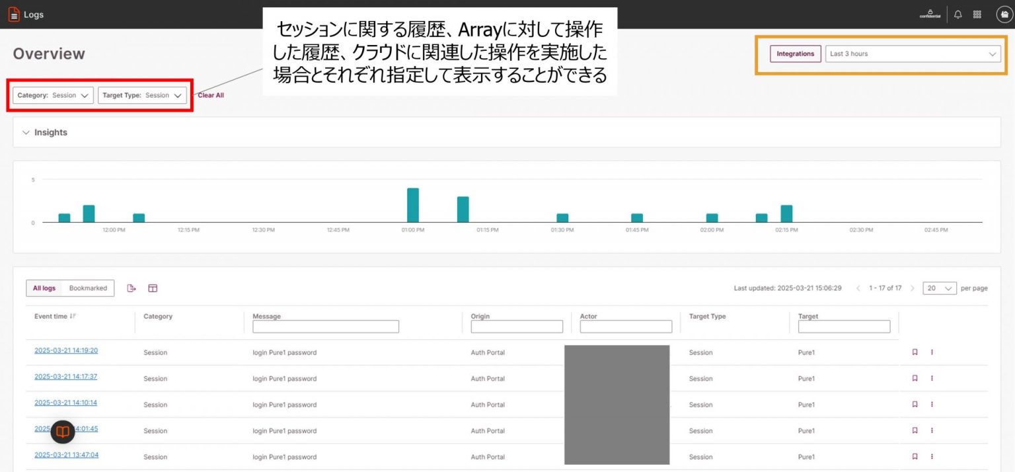
Task: Open the apps grid menu icon
Action: [x=977, y=14]
